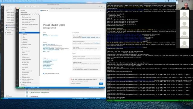Open Run and Debug view in front VS Code

[x=17, y=23]
